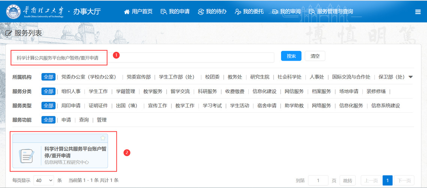This screenshot has height=188, width=427.
Task: Filter service function by 管理
Action: tap(102, 120)
